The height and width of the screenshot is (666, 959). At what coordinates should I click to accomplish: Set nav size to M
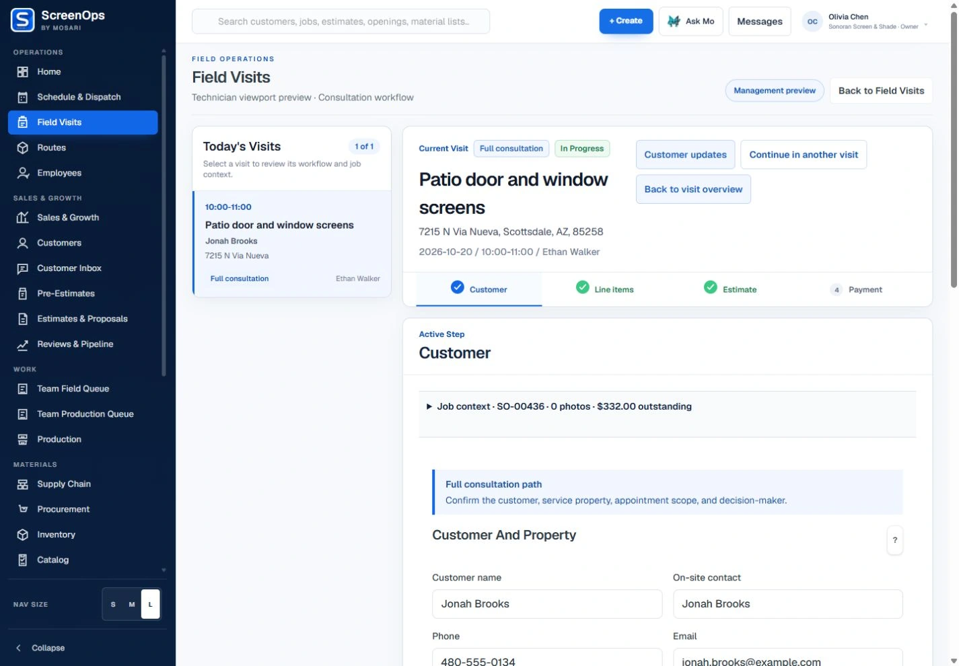132,604
